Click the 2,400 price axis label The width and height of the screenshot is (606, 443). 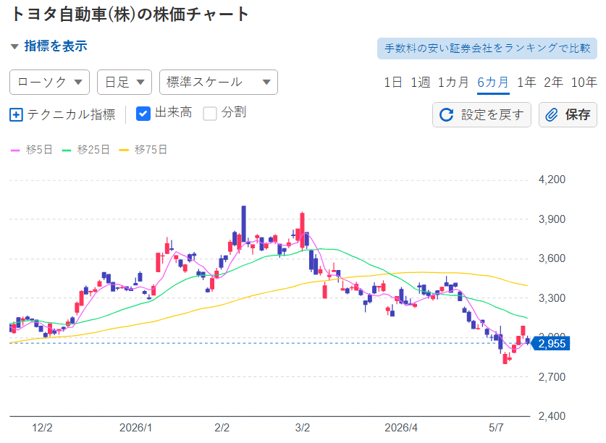(552, 416)
